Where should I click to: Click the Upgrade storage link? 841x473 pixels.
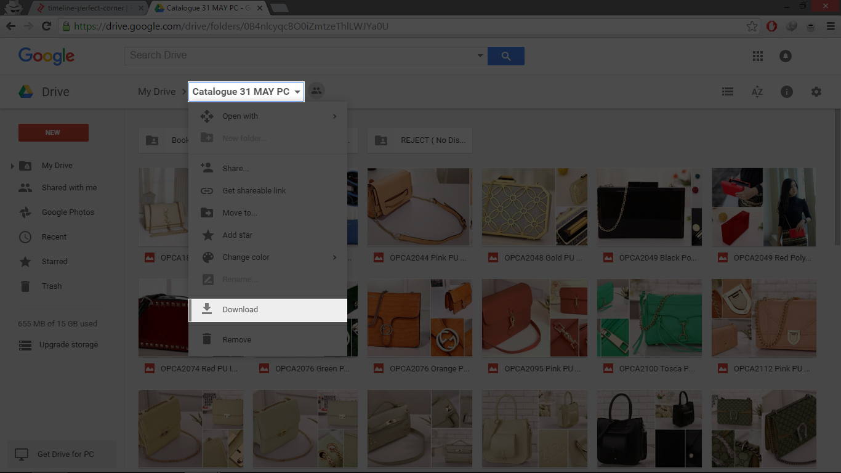tap(68, 345)
